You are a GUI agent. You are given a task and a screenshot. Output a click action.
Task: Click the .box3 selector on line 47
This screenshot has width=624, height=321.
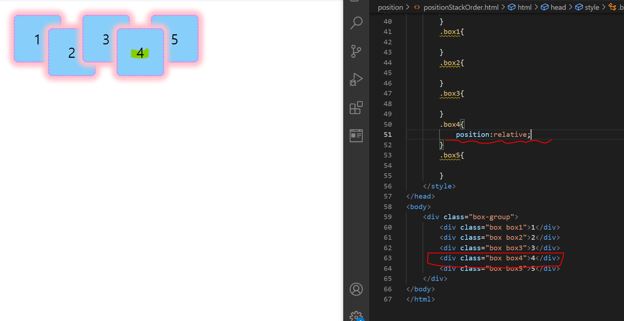coord(450,94)
